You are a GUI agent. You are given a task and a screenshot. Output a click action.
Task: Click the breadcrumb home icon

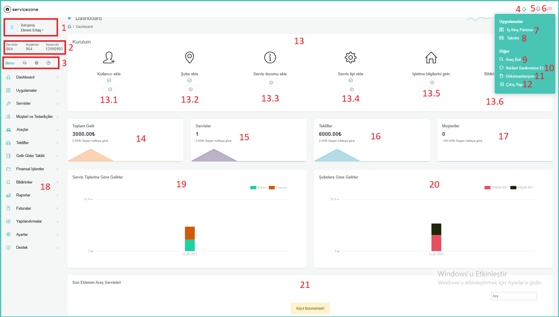point(70,26)
